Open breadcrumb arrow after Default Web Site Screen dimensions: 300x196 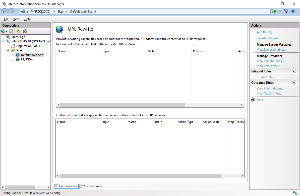click(x=95, y=12)
